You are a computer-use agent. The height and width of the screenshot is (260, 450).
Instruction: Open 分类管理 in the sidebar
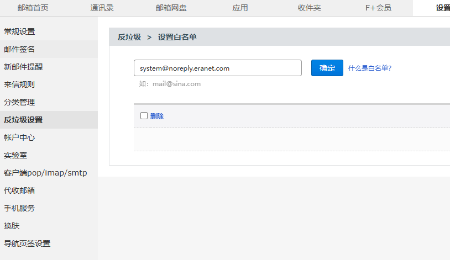coord(19,102)
